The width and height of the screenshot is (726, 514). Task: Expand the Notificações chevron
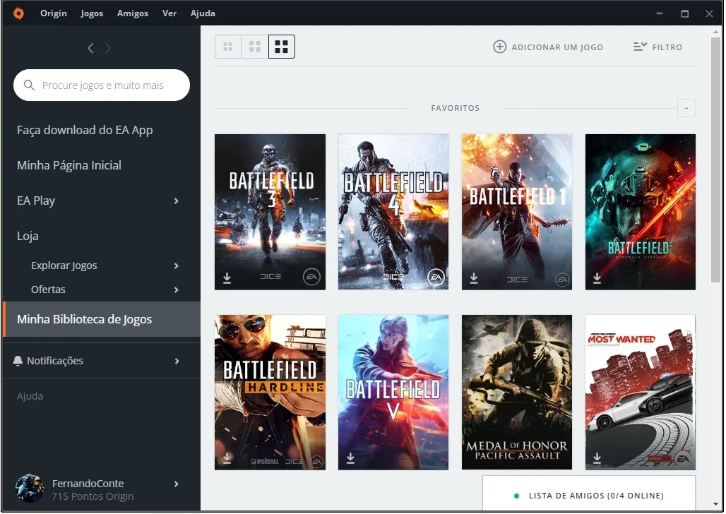click(x=177, y=361)
